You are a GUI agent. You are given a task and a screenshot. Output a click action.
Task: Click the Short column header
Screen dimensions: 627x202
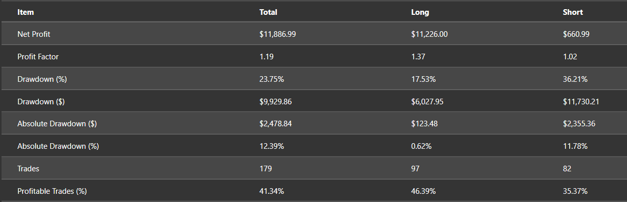573,12
